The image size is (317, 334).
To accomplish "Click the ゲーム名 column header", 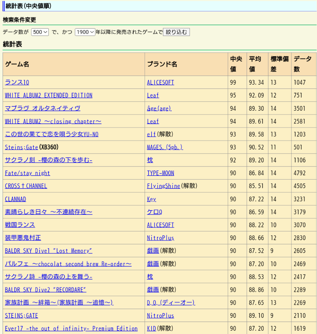I will pos(74,64).
